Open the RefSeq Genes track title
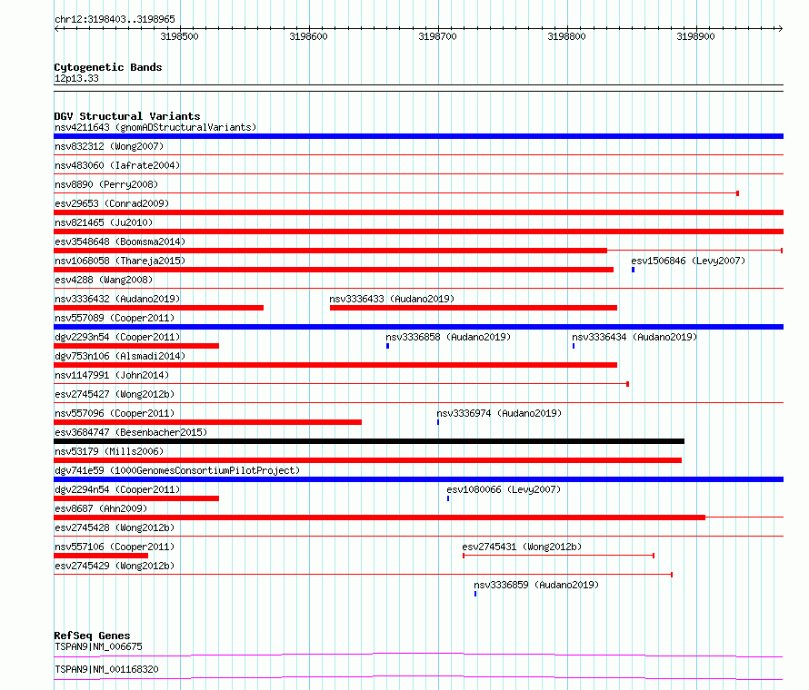Screen dimensions: 809x690 click(92, 636)
